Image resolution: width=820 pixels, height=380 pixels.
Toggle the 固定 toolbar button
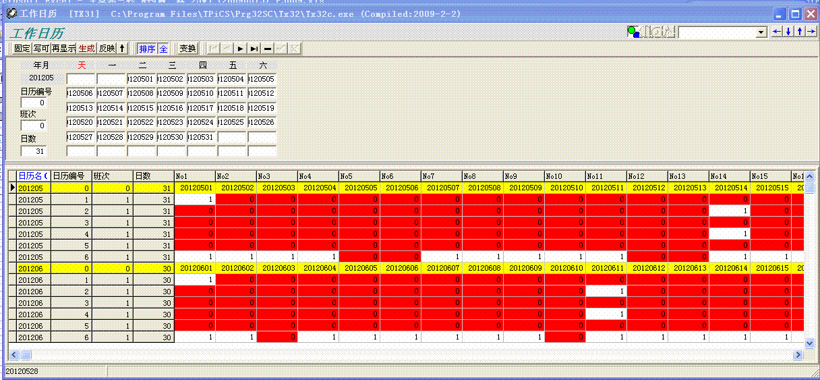tap(22, 49)
